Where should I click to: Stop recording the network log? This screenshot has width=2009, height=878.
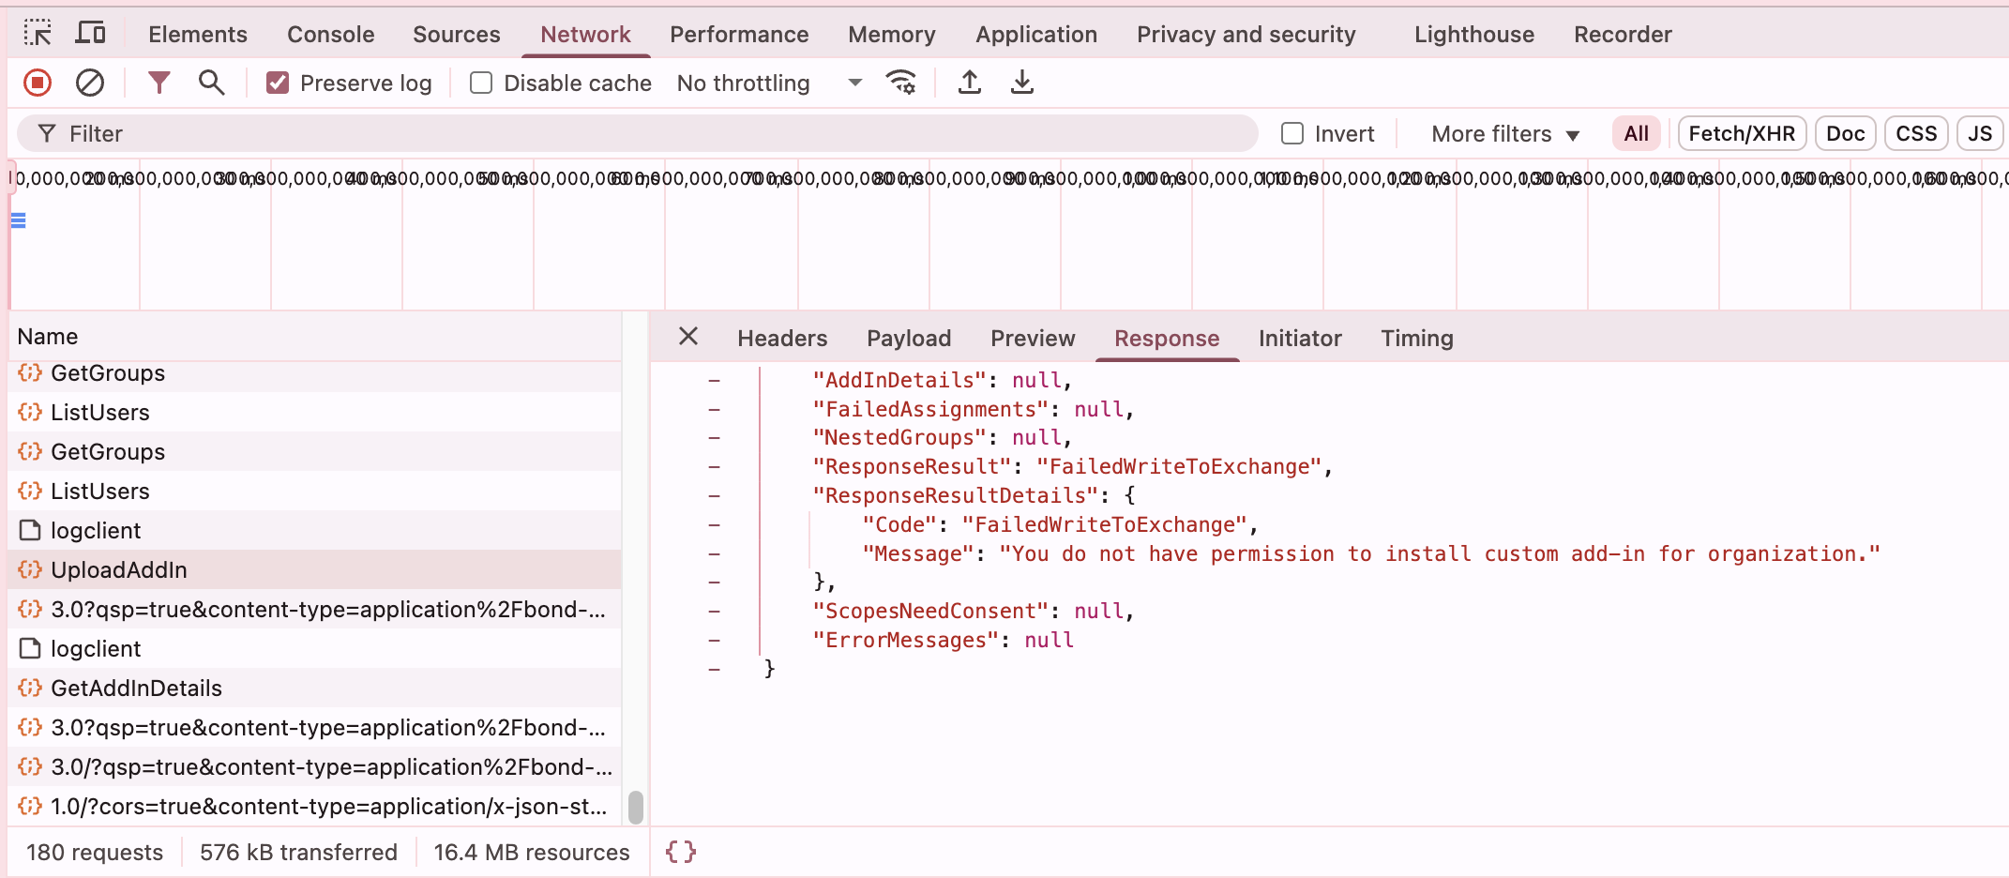[38, 83]
